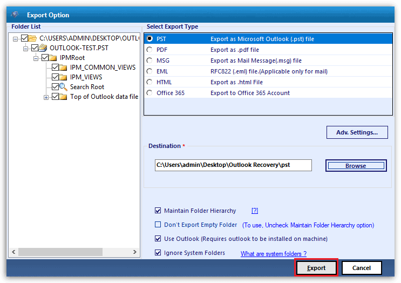Toggle the Top of Outlook data file checkbox
This screenshot has width=401, height=283.
pos(55,97)
